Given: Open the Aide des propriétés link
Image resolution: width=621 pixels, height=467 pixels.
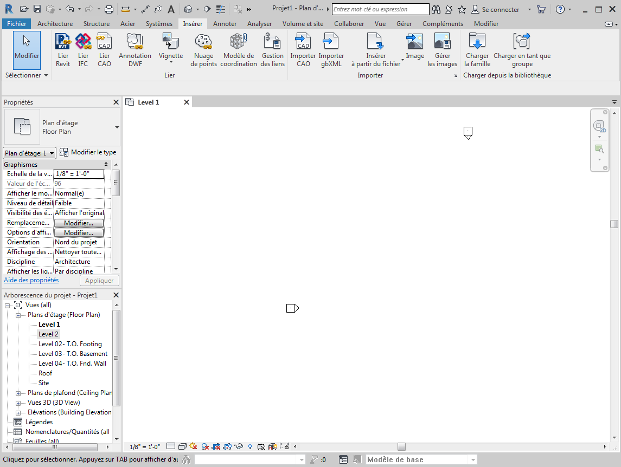Looking at the screenshot, I should (31, 280).
